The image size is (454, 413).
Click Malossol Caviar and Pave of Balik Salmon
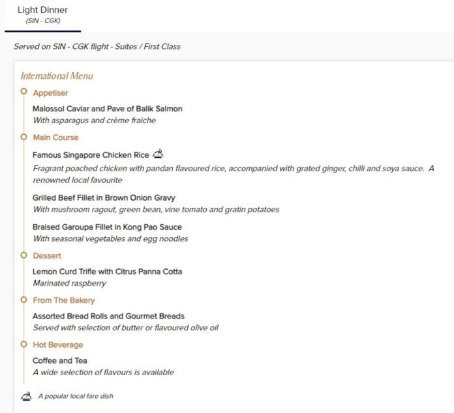click(x=108, y=109)
